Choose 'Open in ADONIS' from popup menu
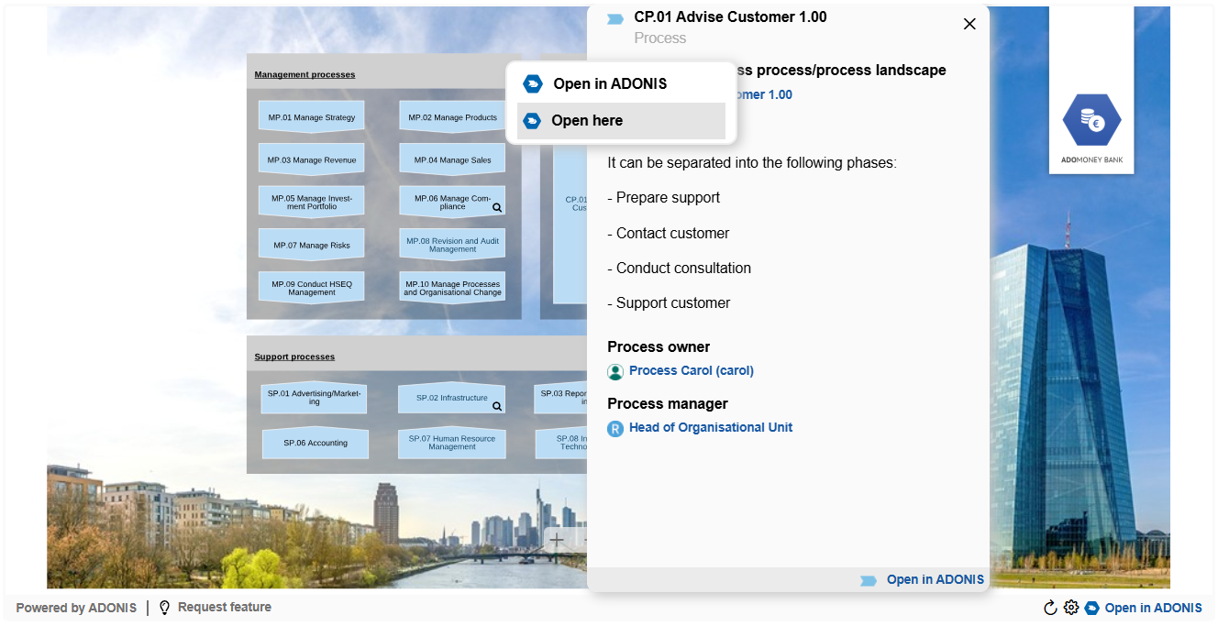Screen dimensions: 1218x626 click(x=609, y=83)
